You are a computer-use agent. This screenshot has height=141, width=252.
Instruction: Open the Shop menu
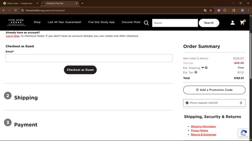37,22
